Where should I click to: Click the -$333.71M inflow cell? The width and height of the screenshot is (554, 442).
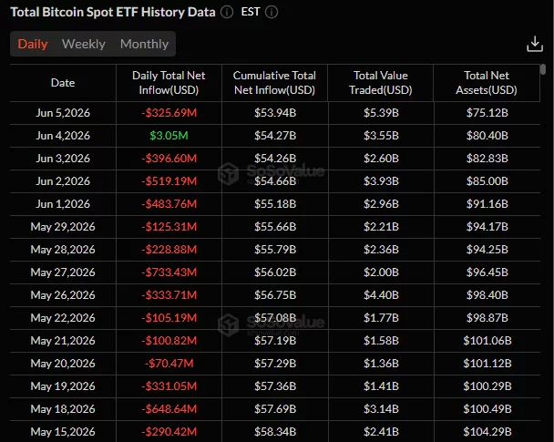pyautogui.click(x=169, y=295)
